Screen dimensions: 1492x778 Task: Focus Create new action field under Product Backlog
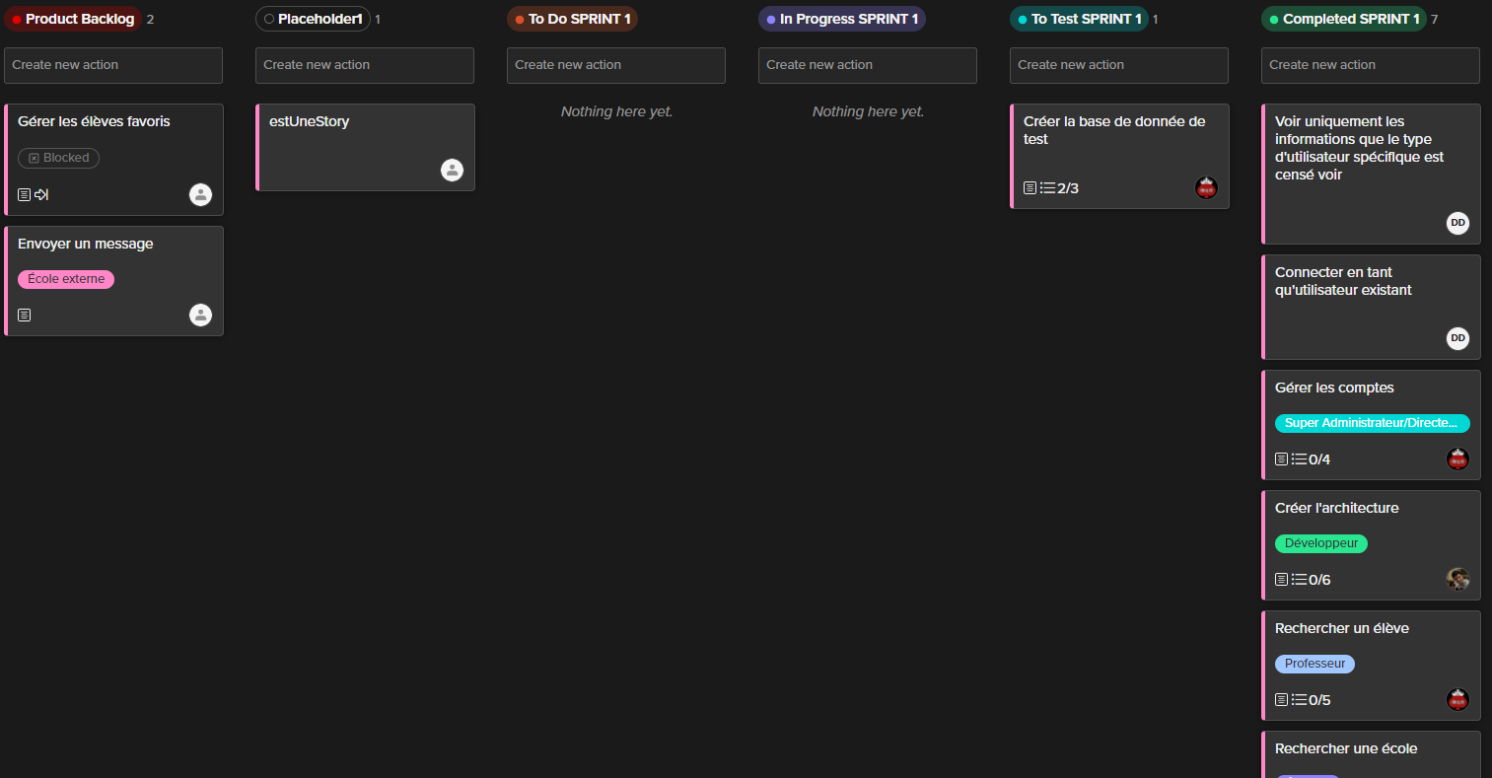[113, 65]
